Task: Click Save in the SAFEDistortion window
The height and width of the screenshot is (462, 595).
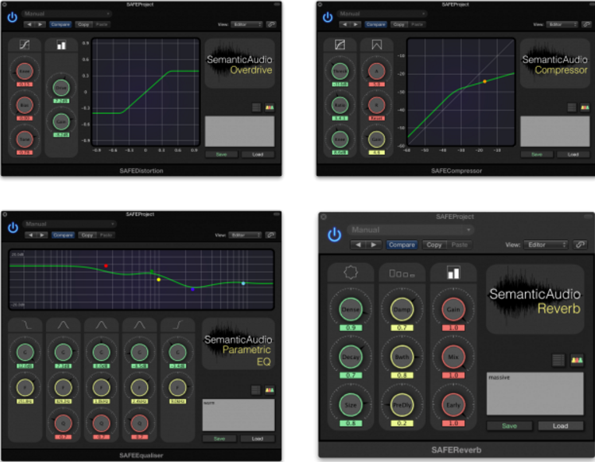Action: click(221, 154)
